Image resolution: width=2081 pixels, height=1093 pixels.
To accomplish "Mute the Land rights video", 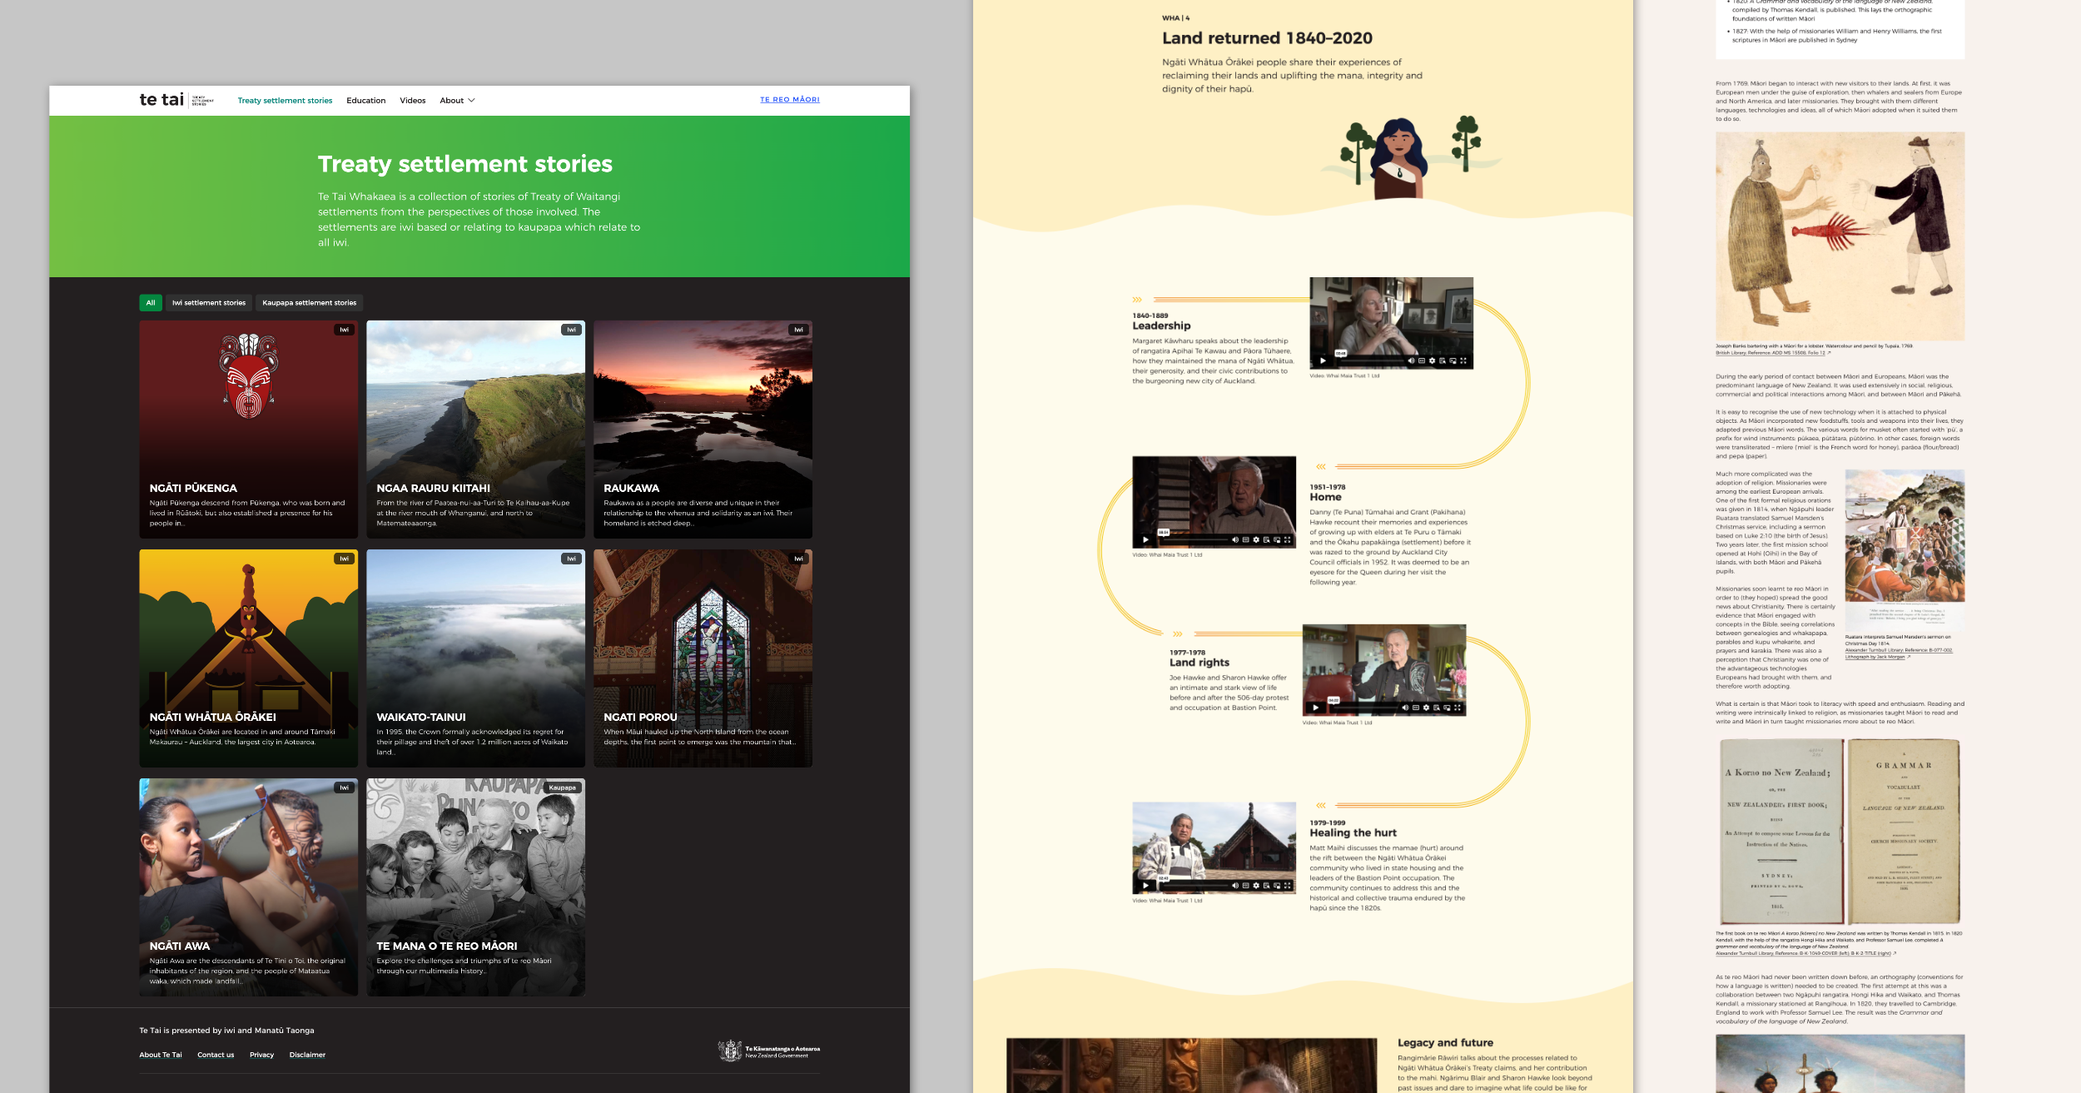I will [1405, 708].
